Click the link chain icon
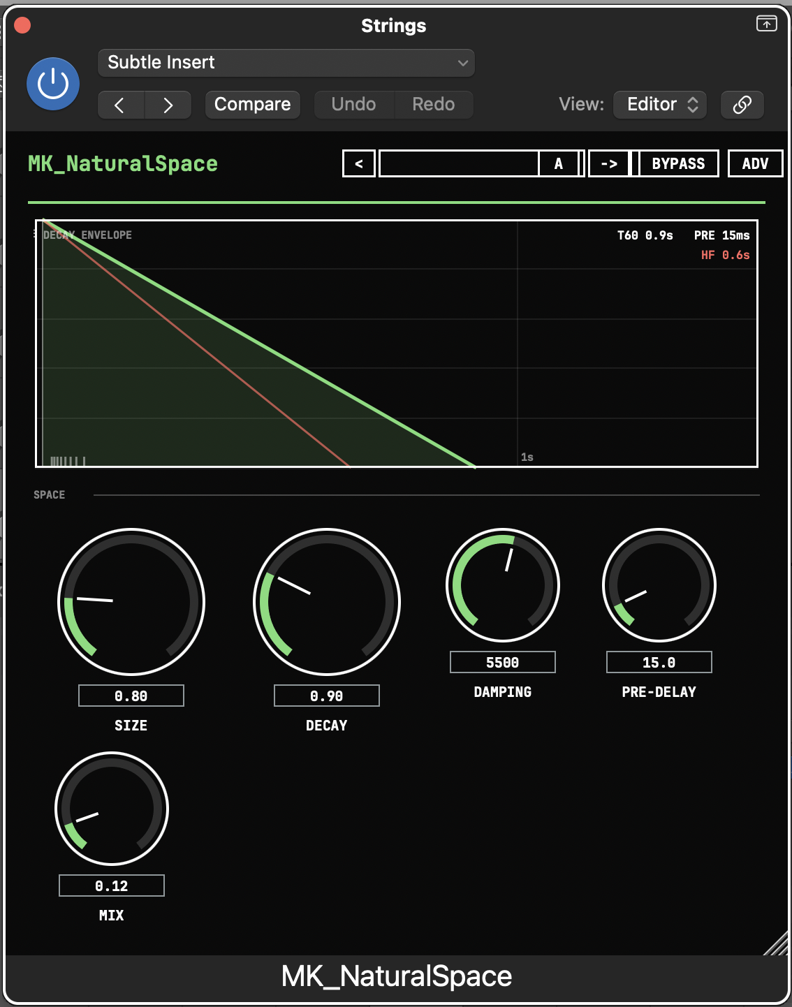The width and height of the screenshot is (792, 1007). point(742,105)
